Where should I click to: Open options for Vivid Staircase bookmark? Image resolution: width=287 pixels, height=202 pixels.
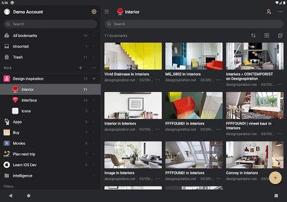[x=158, y=80]
